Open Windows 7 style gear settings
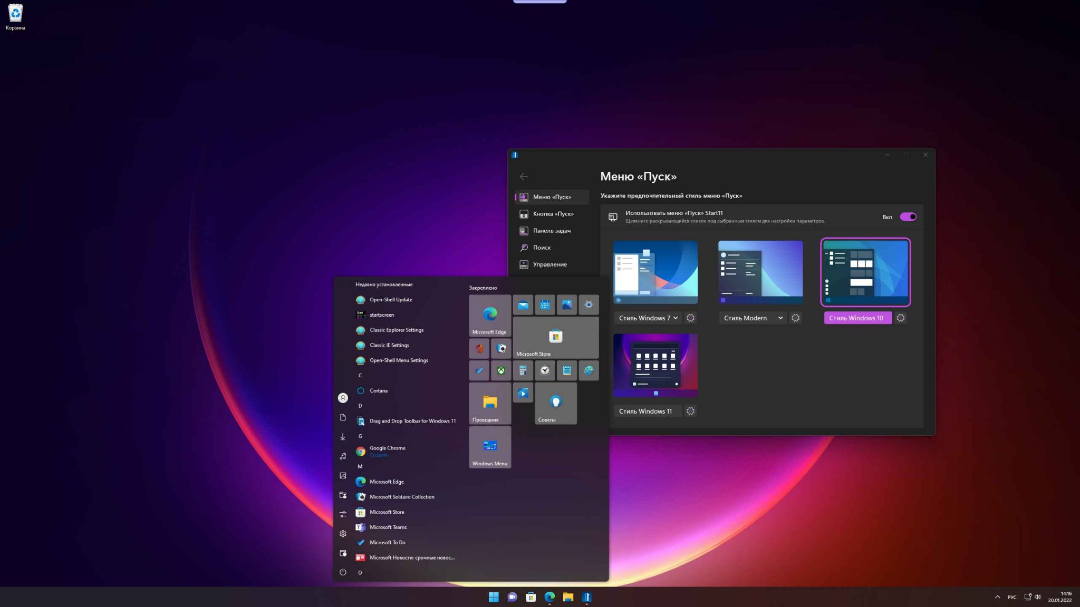The height and width of the screenshot is (607, 1080). click(x=690, y=318)
